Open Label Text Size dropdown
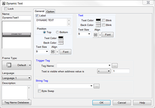The height and width of the screenshot is (108, 155). [47, 52]
